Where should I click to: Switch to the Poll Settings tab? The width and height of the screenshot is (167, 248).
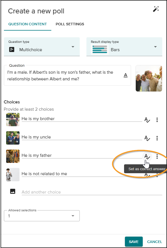tap(70, 24)
